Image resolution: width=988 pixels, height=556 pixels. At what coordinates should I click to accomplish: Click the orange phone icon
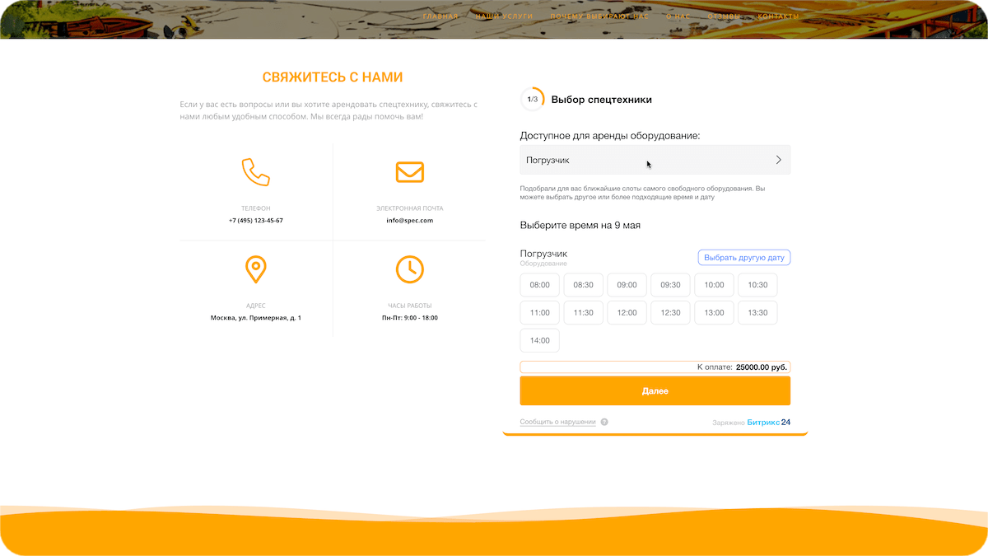(x=255, y=172)
